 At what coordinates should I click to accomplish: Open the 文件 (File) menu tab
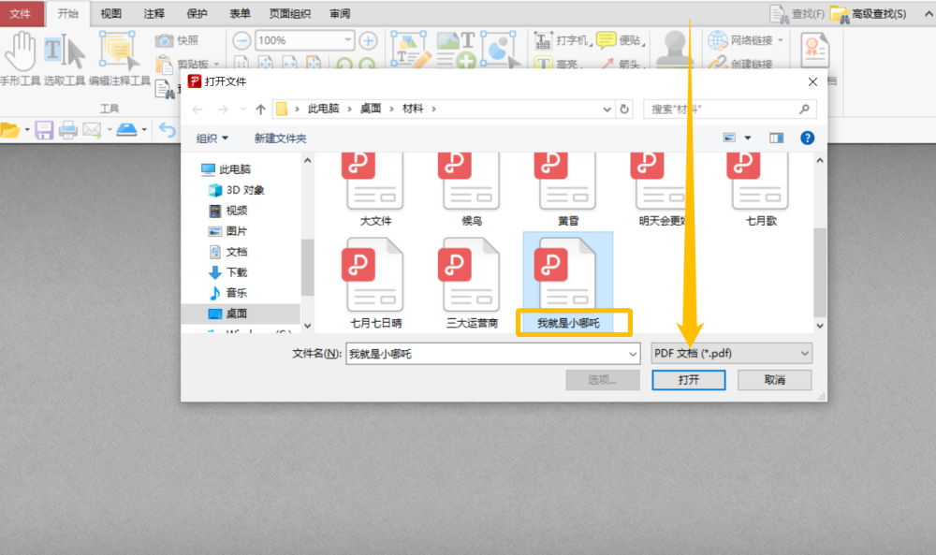[21, 14]
